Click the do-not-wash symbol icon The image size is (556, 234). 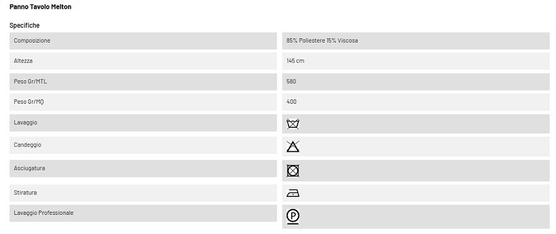[293, 123]
